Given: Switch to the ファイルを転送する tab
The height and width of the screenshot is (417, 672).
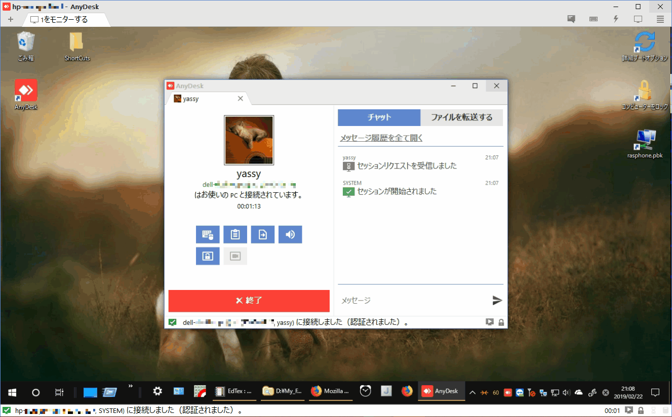Looking at the screenshot, I should point(461,117).
